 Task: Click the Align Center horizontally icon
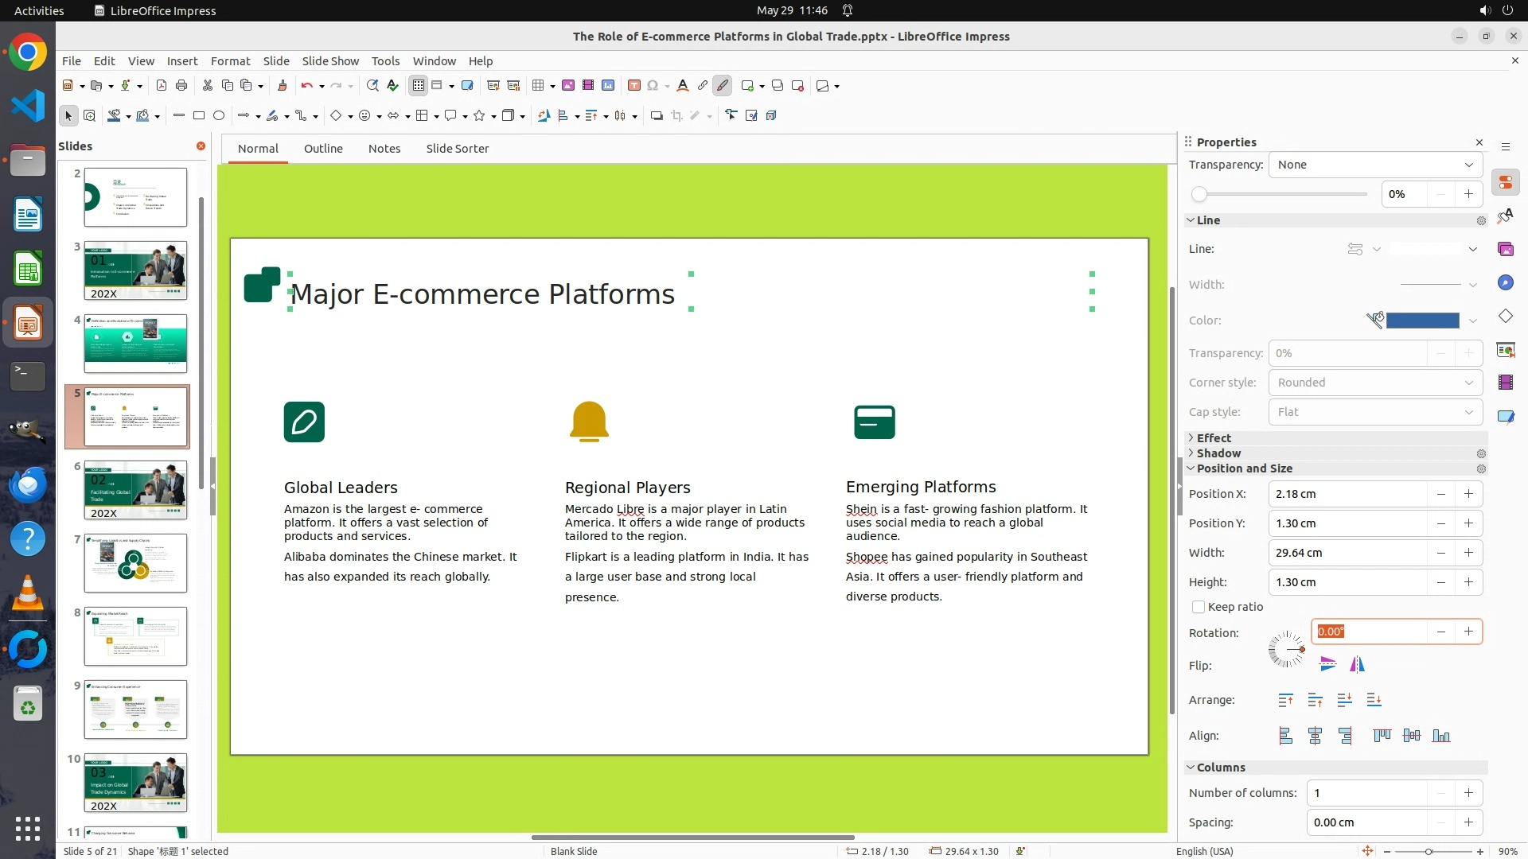click(1315, 737)
